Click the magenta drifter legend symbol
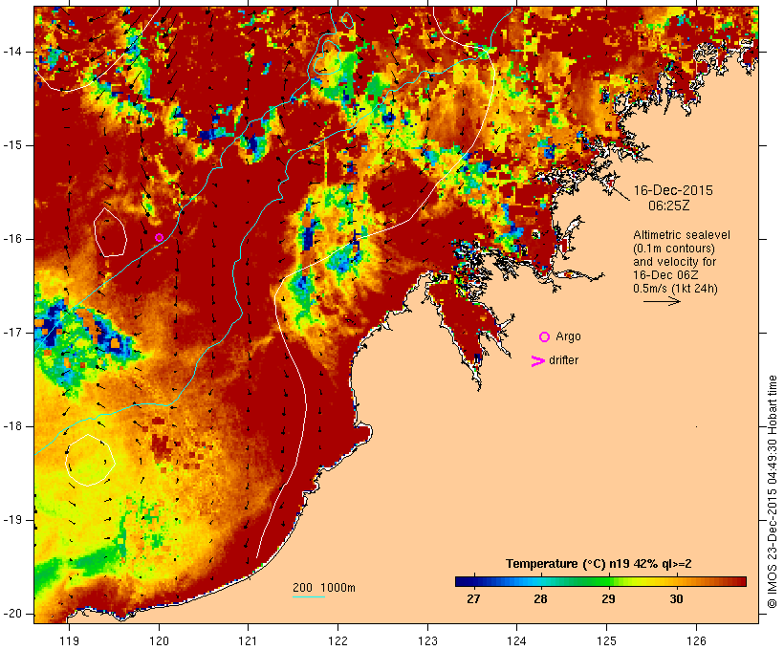Screen dimensions: 784x650 [x=537, y=361]
